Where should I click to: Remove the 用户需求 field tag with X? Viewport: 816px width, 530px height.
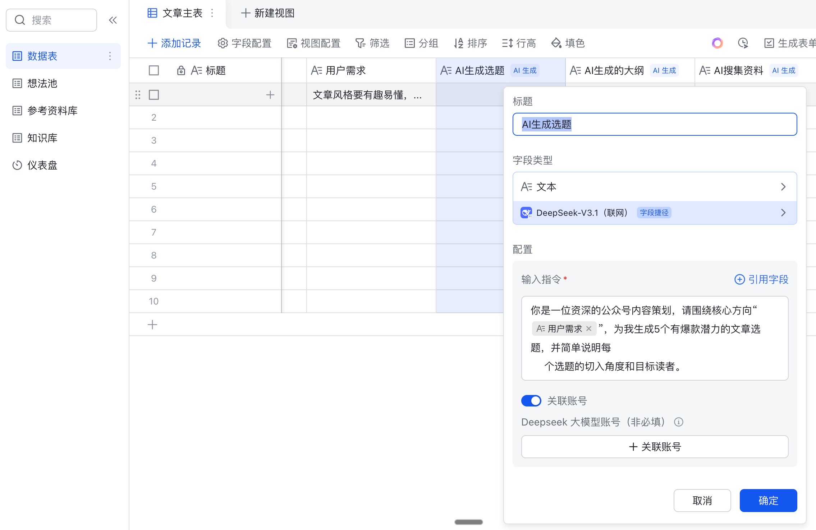click(589, 329)
